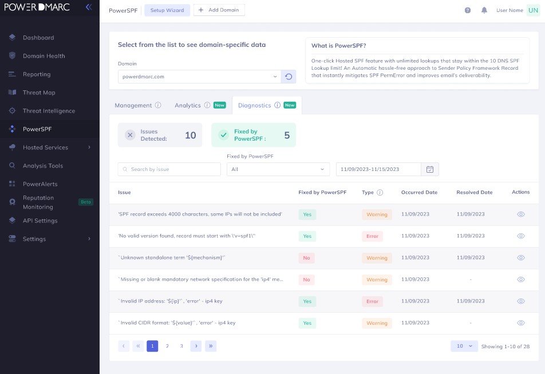Click the PowerSPF sidebar icon
This screenshot has height=374, width=545.
click(12, 129)
